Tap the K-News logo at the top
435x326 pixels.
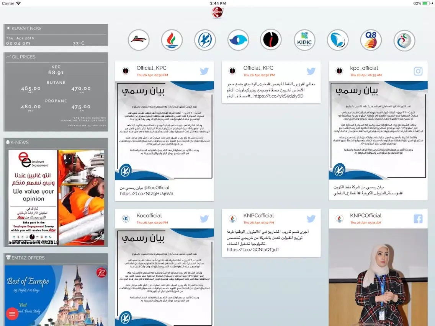(217, 12)
